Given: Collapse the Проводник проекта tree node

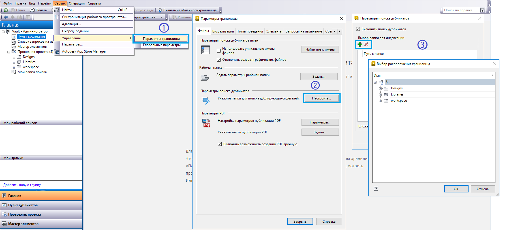Looking at the screenshot, I should point(8,52).
